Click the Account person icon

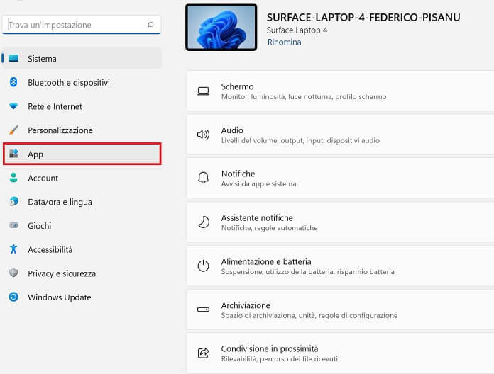(x=13, y=178)
